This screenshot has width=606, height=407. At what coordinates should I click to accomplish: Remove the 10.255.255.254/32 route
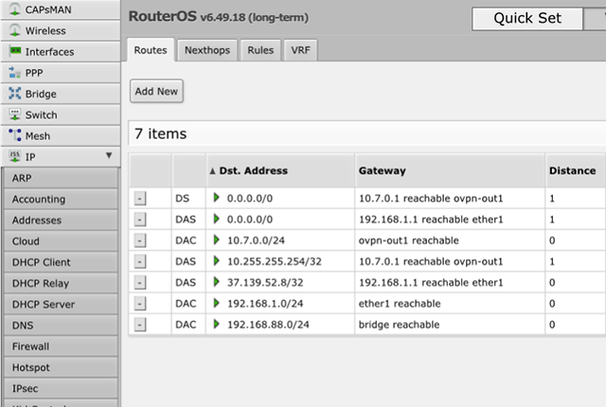pyautogui.click(x=140, y=261)
